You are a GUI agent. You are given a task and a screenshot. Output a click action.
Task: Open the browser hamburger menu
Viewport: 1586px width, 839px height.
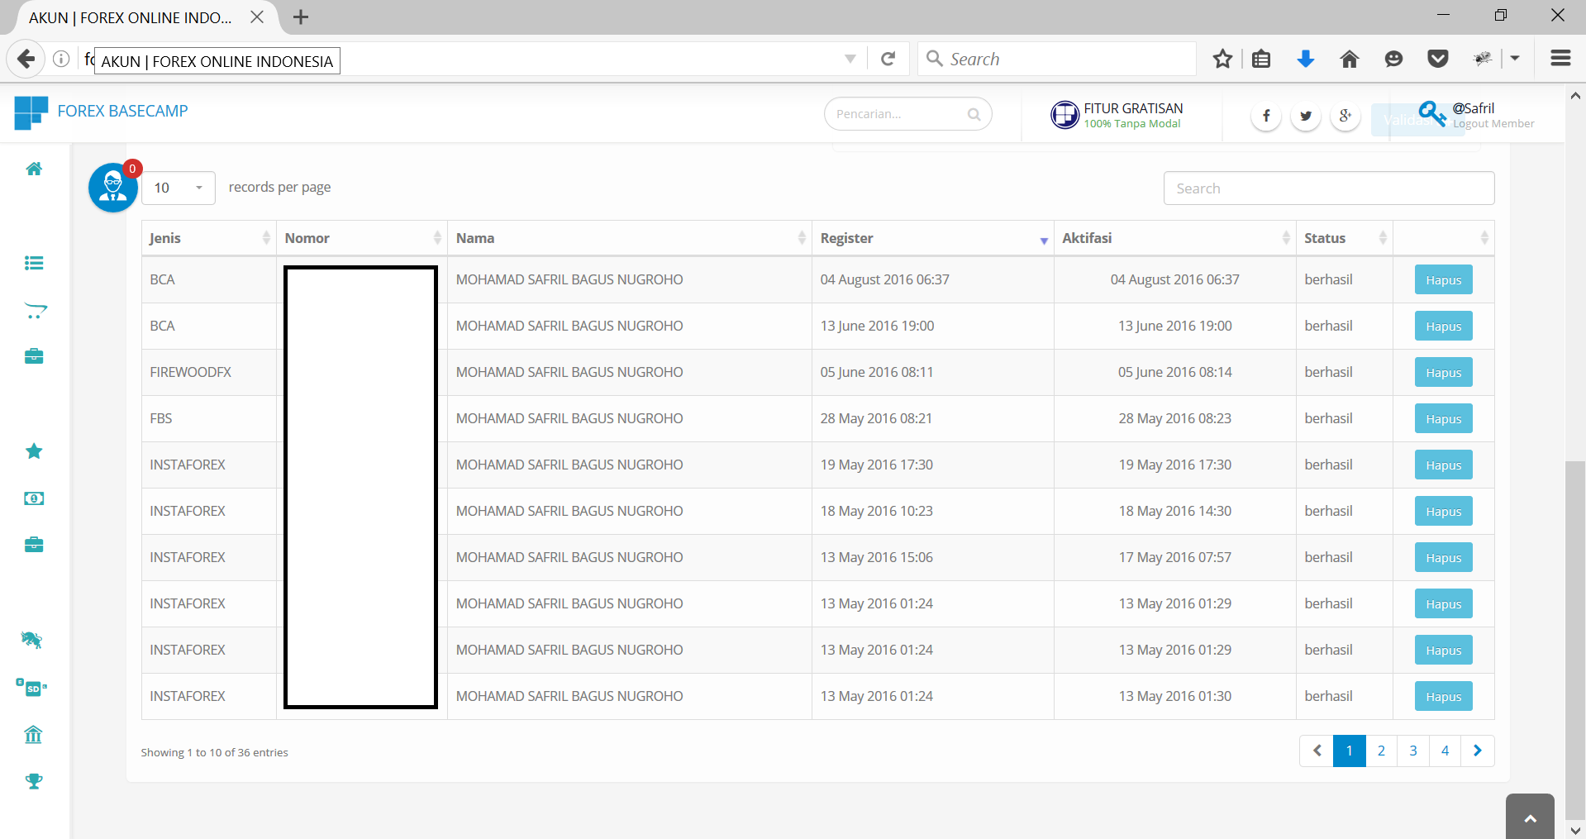click(1560, 59)
